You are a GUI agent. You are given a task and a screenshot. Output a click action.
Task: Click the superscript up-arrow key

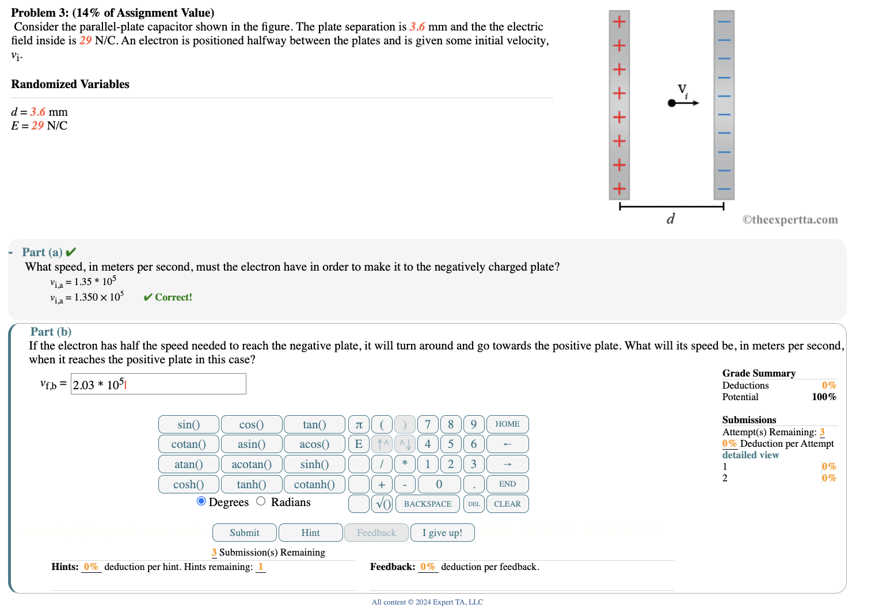point(382,444)
